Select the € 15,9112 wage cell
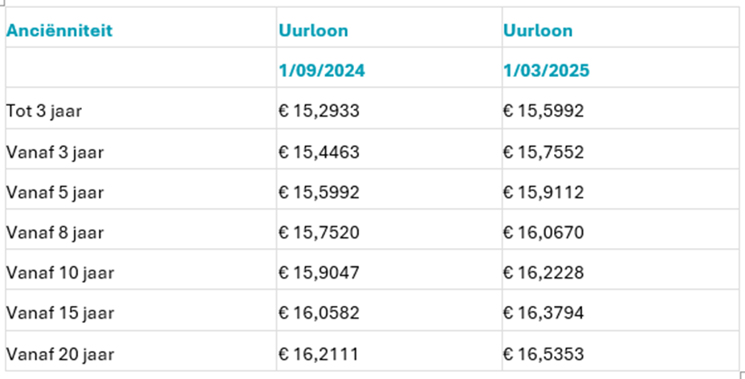The height and width of the screenshot is (379, 745). pos(543,193)
